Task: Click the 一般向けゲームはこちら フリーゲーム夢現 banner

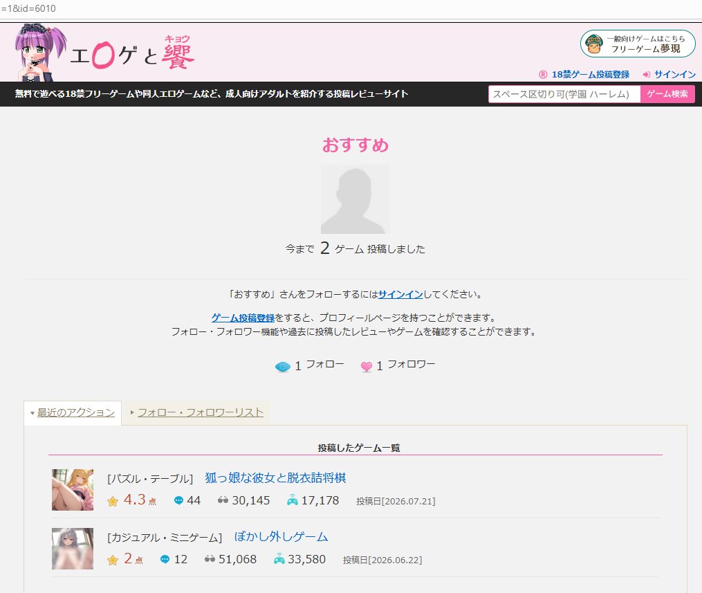Action: point(638,44)
